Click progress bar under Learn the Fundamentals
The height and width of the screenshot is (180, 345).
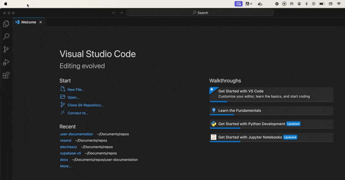tap(271, 115)
